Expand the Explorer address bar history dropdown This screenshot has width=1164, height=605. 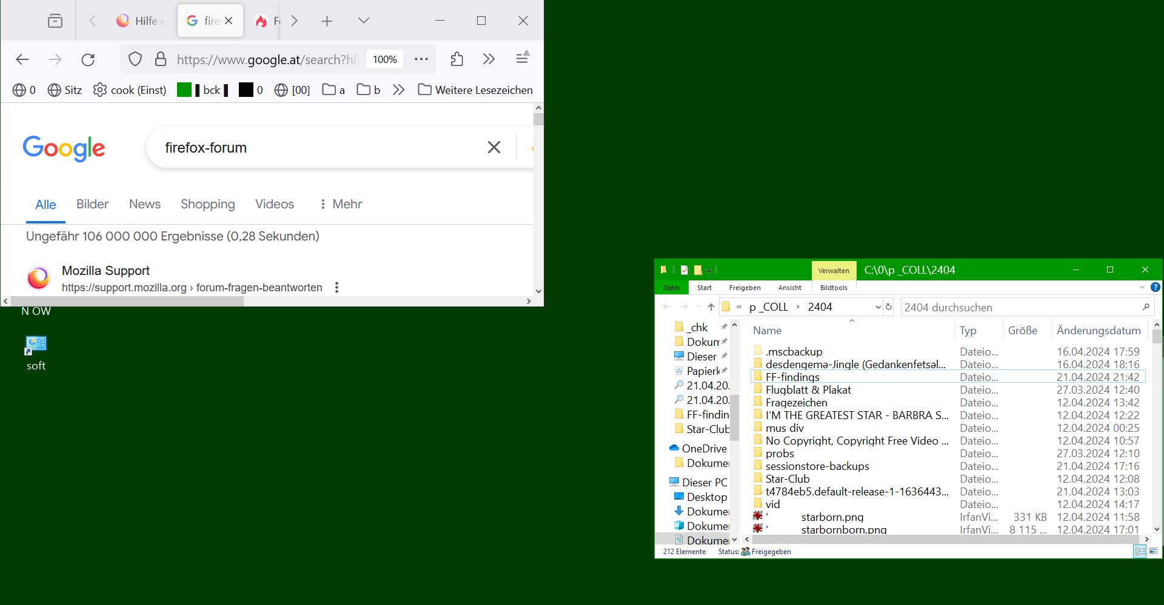pos(877,307)
